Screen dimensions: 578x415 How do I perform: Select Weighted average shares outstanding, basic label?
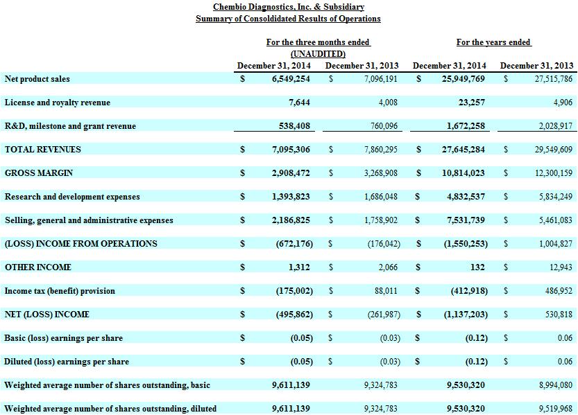click(x=107, y=385)
